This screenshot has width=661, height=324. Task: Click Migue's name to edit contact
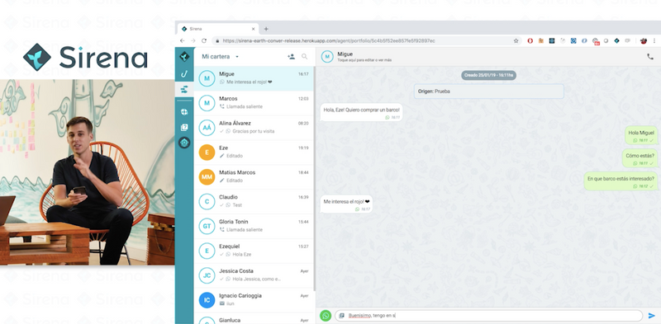345,54
